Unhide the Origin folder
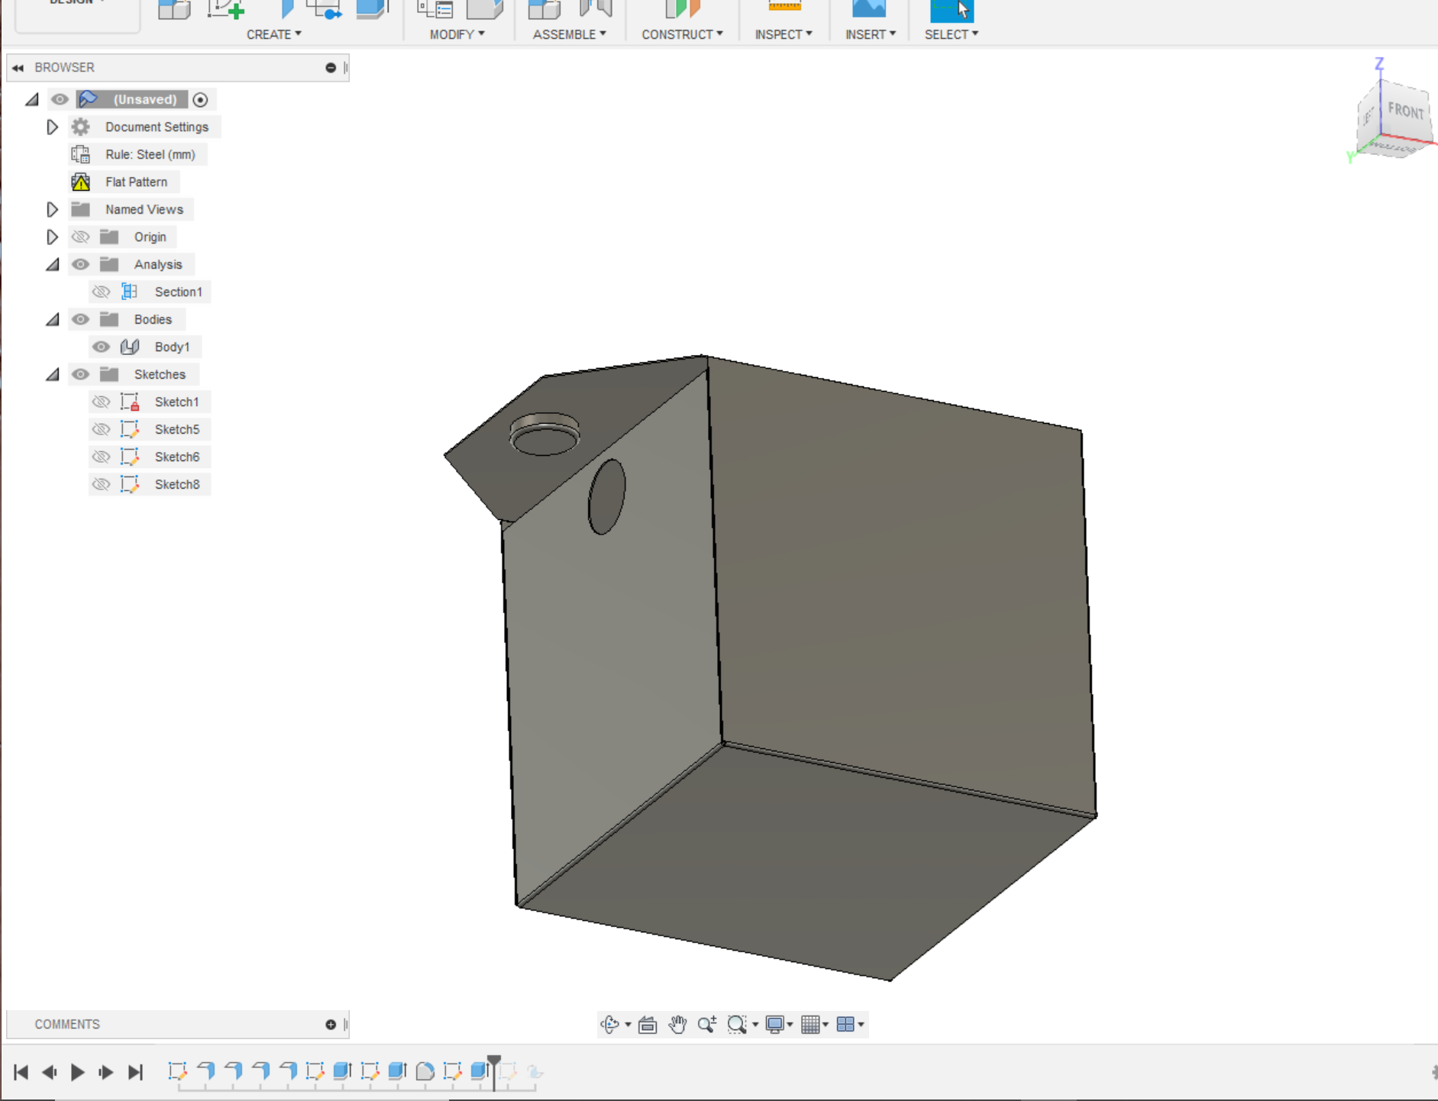 pyautogui.click(x=80, y=237)
